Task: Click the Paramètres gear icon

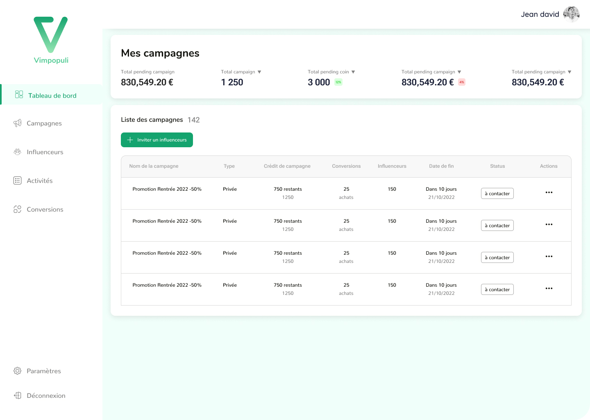Action: 17,371
